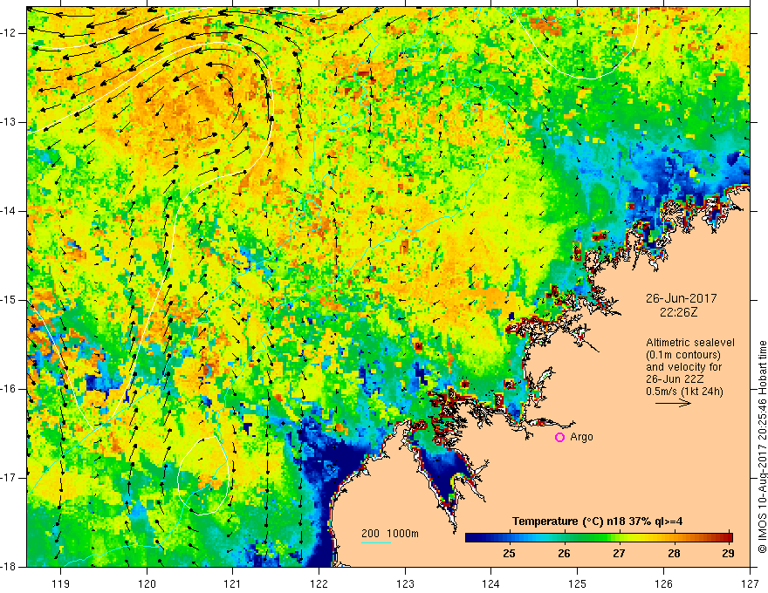Click longitude axis label '121'
Viewport: 768px width, 593px height.
pos(233,583)
